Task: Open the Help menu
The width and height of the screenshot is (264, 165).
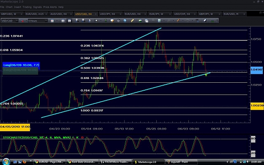Action: (x=61, y=7)
